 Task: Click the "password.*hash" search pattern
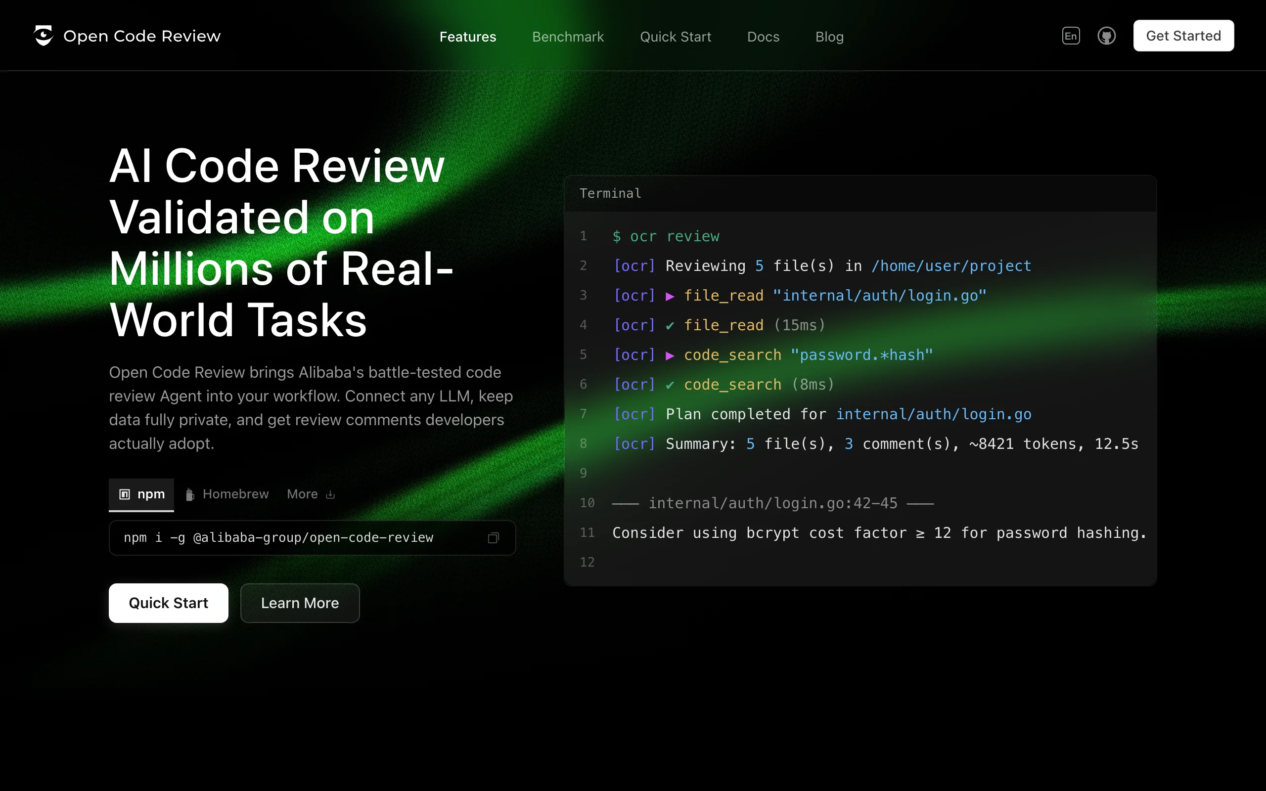coord(861,355)
